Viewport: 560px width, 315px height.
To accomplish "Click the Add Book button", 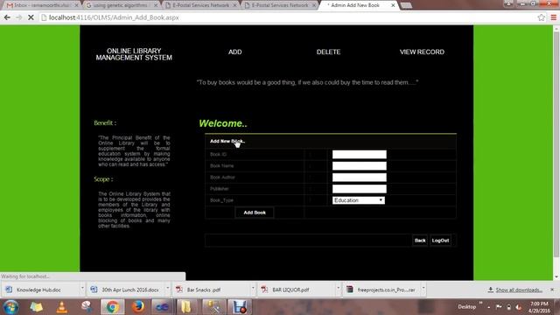I will (x=255, y=213).
